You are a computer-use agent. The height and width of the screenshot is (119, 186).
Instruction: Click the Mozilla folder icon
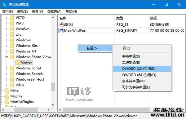7,96
